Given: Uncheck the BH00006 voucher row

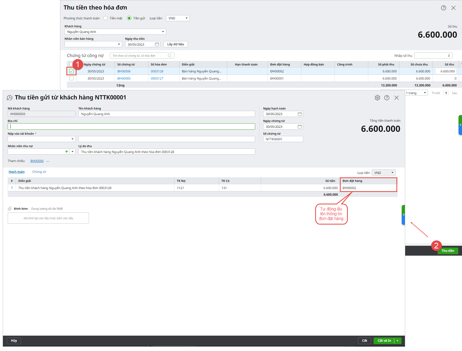Looking at the screenshot, I should (x=71, y=71).
